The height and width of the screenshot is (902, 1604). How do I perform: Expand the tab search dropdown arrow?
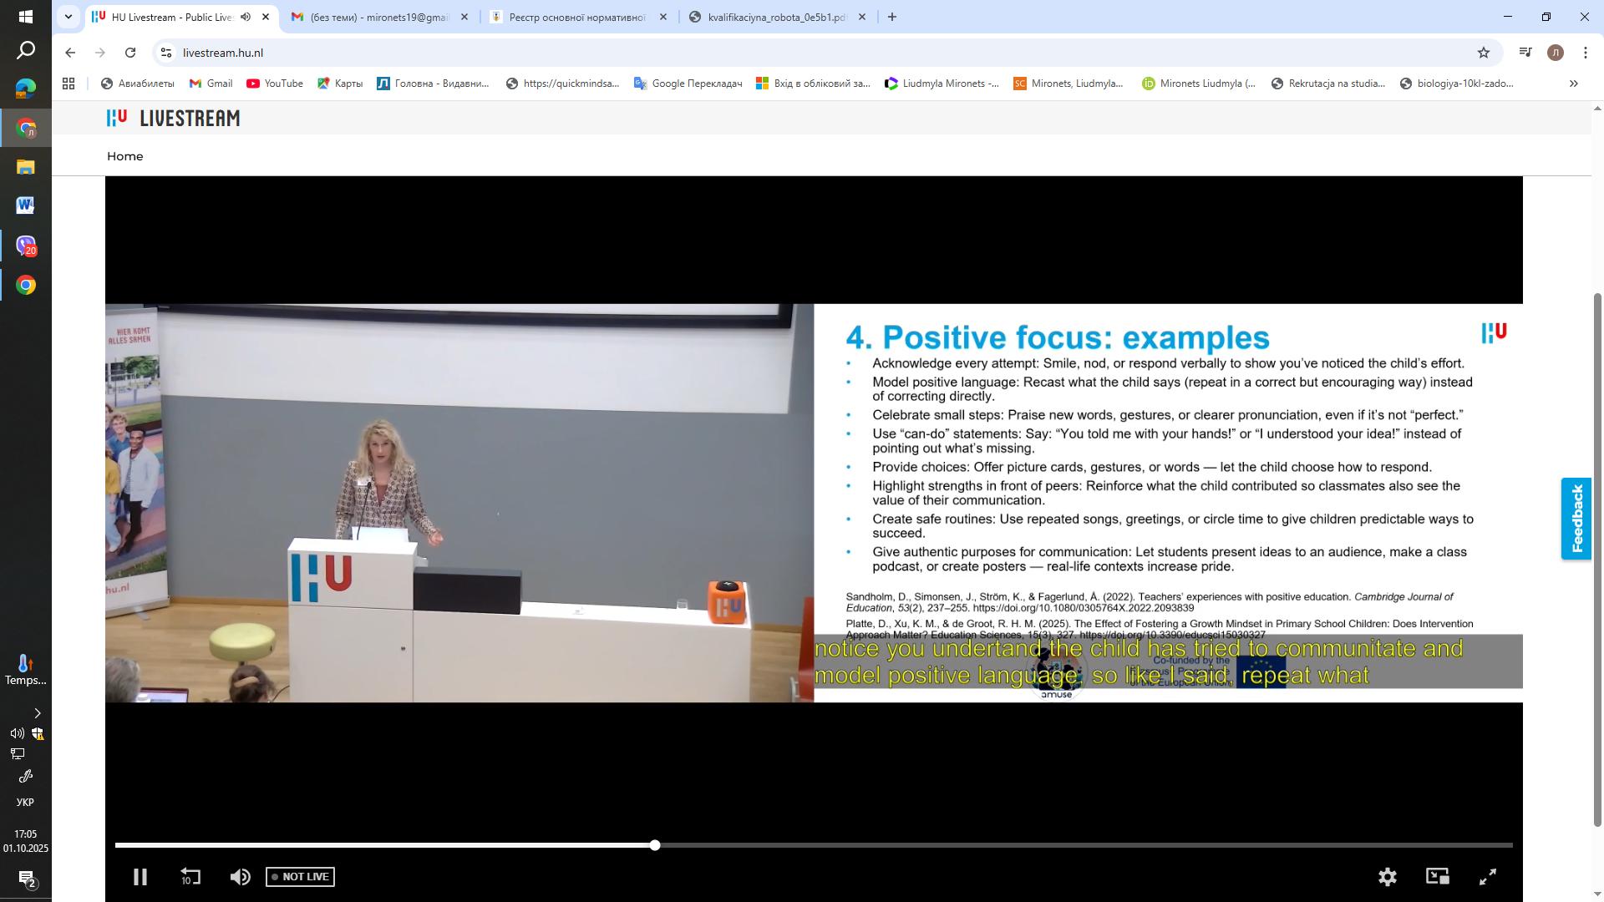click(x=69, y=17)
